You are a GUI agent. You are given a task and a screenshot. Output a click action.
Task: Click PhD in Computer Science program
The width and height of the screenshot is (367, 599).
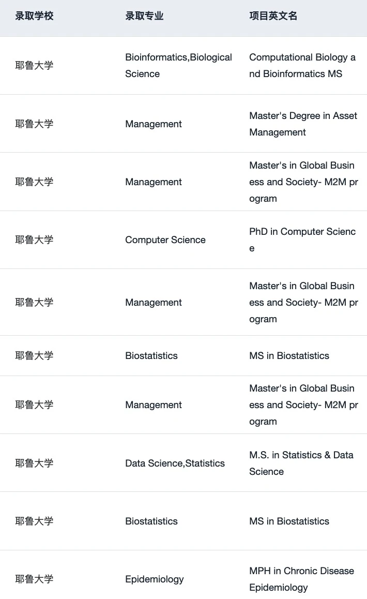coord(302,240)
